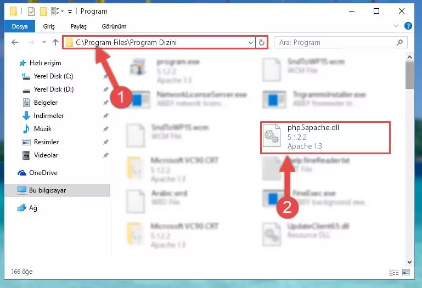Screen dimensions: 422x288
Task: Switch to the Giriş ribbon tab
Action: click(x=49, y=26)
